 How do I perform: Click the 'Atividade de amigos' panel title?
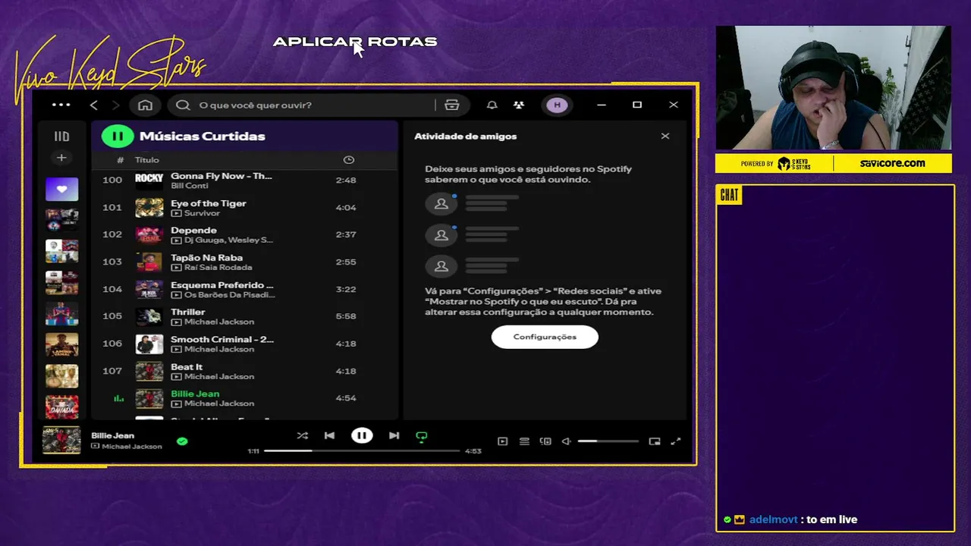[465, 136]
